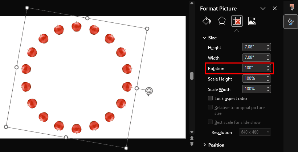The height and width of the screenshot is (152, 298).
Task: Select the Size & Properties tab icon
Action: 237,21
